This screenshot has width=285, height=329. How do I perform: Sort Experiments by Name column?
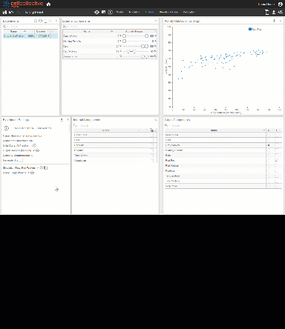pyautogui.click(x=14, y=31)
